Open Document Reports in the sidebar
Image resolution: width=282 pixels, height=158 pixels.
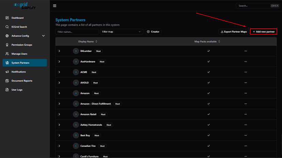point(25,81)
